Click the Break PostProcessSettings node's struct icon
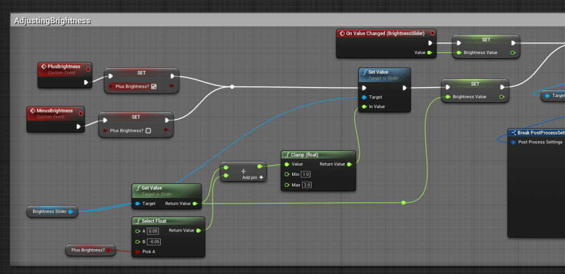565x274 pixels. pyautogui.click(x=513, y=133)
